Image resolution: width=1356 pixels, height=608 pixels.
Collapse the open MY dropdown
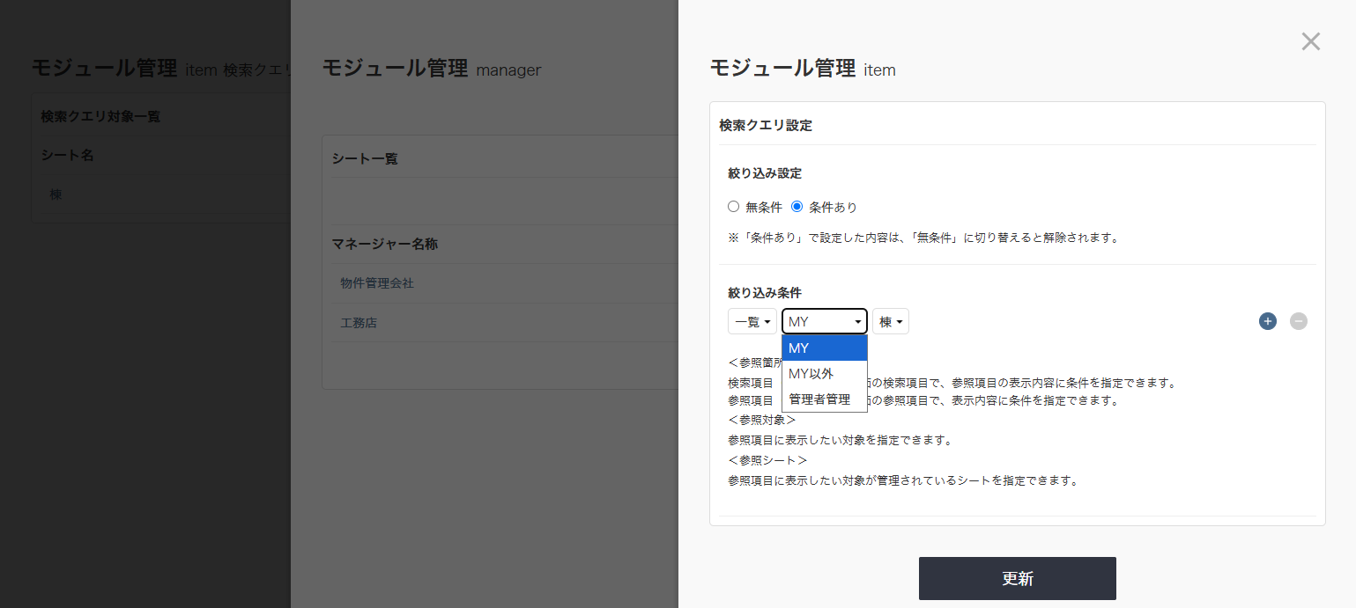click(x=824, y=321)
